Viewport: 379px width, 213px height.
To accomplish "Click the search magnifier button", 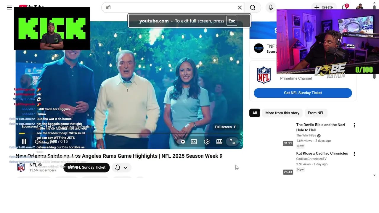I will (x=253, y=7).
